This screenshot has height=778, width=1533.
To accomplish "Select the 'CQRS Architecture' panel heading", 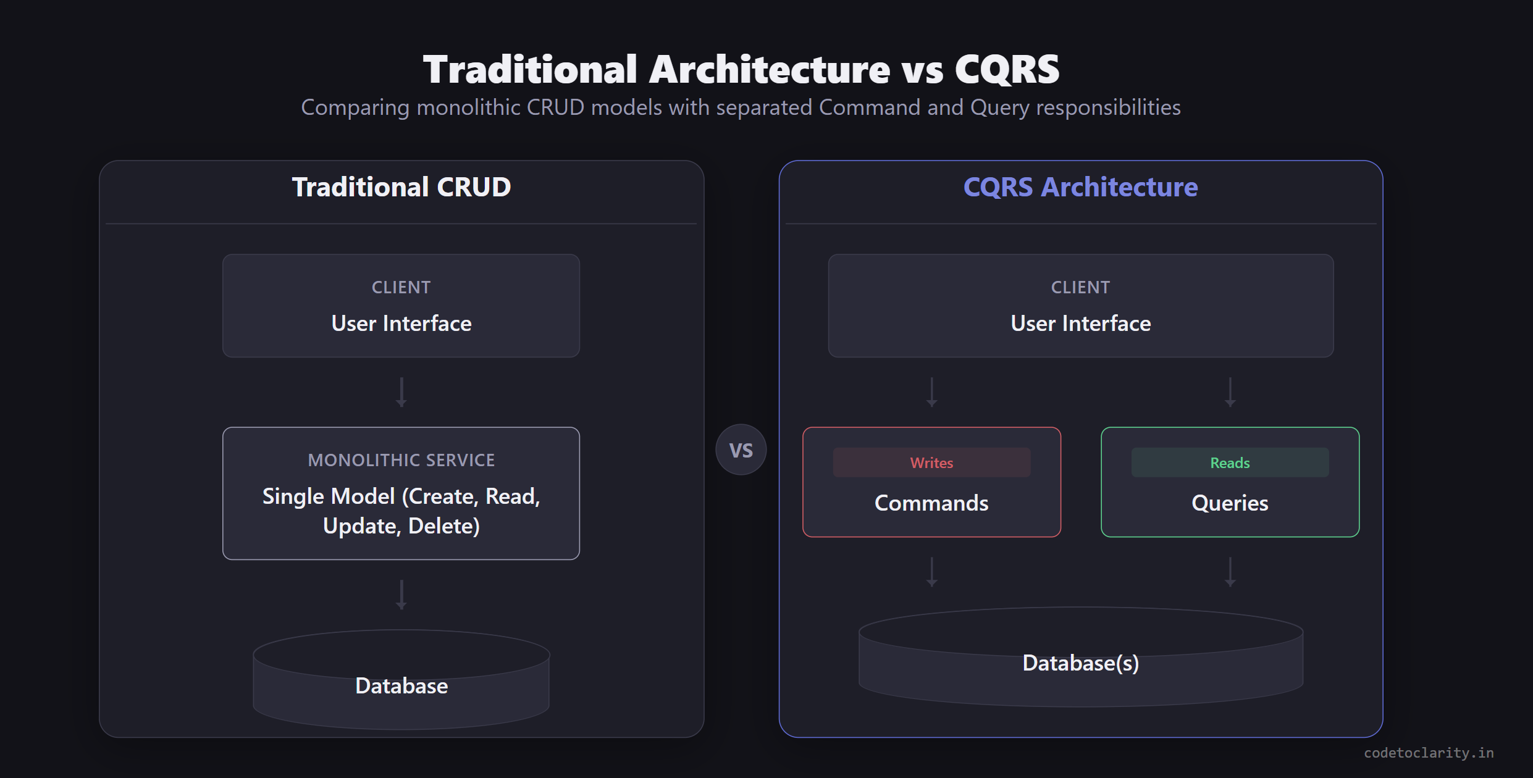I will click(x=1081, y=187).
